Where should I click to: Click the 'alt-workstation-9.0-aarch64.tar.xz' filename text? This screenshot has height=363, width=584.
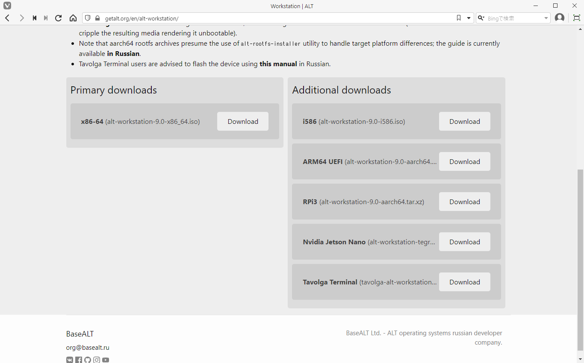point(372,202)
